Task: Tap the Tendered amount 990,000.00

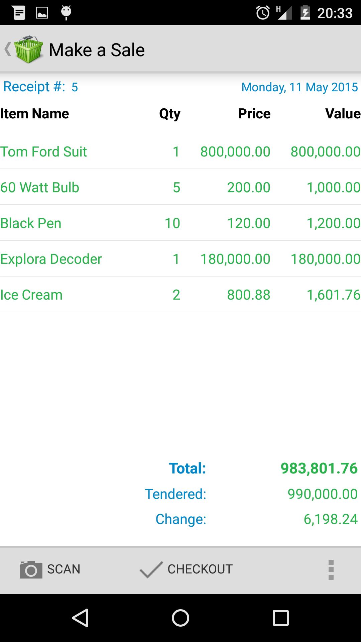Action: [x=322, y=494]
